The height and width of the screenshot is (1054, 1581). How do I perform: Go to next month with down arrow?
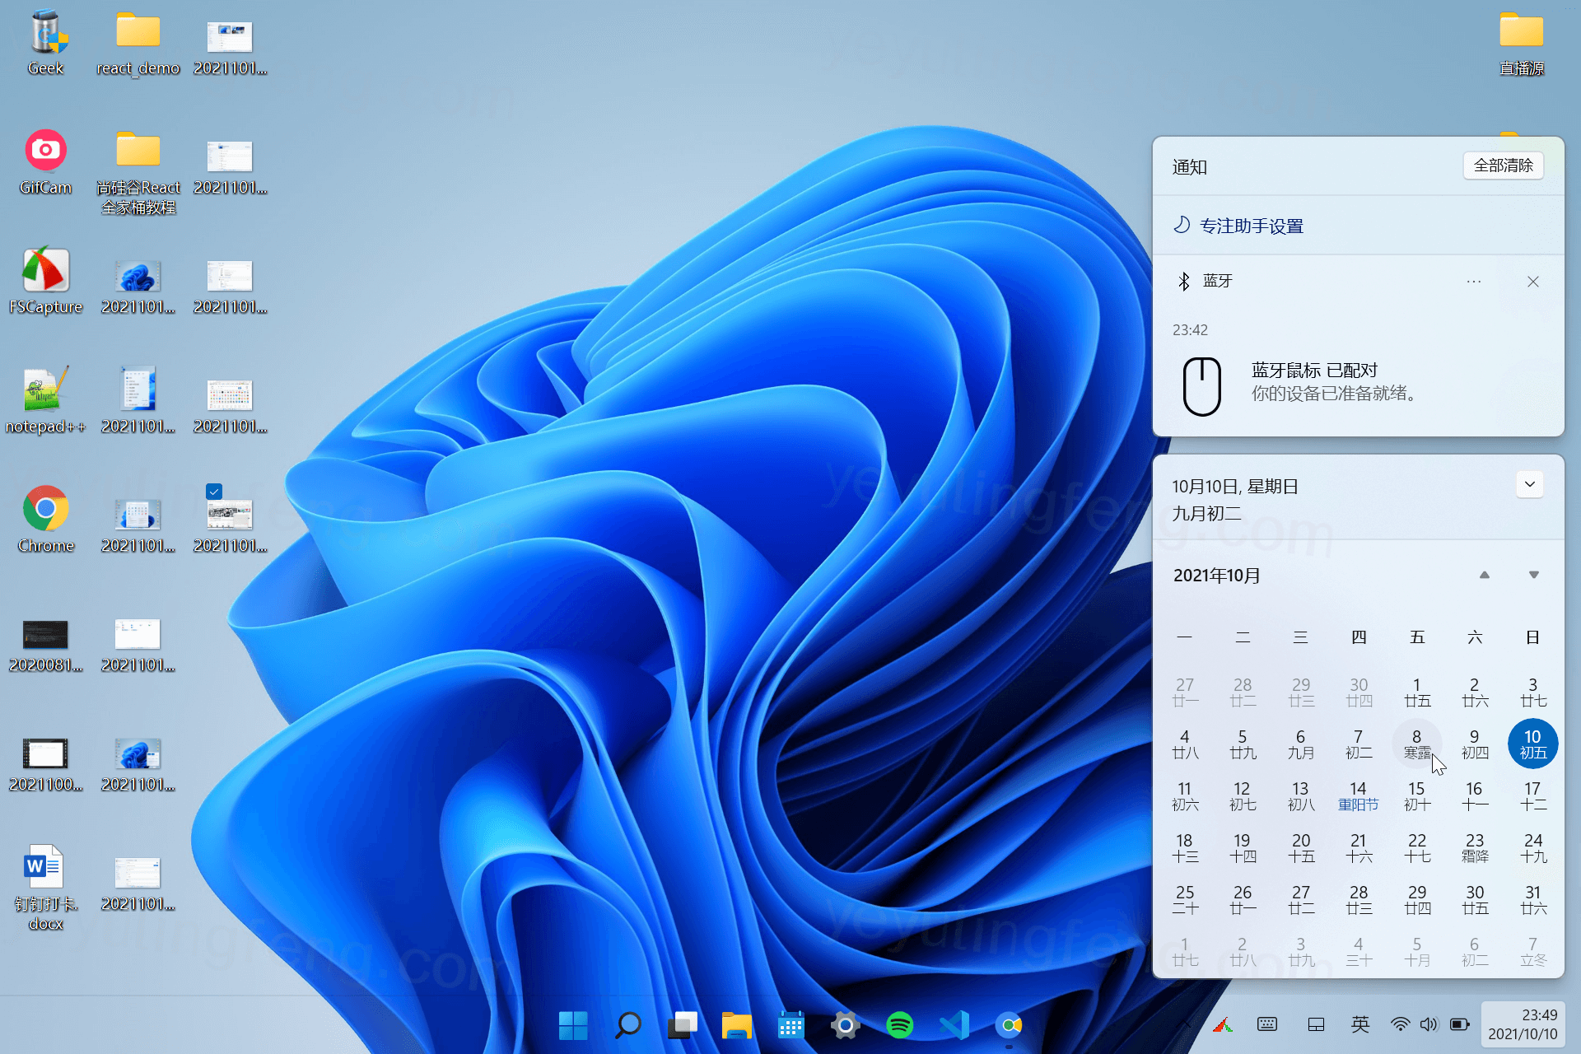click(1533, 575)
